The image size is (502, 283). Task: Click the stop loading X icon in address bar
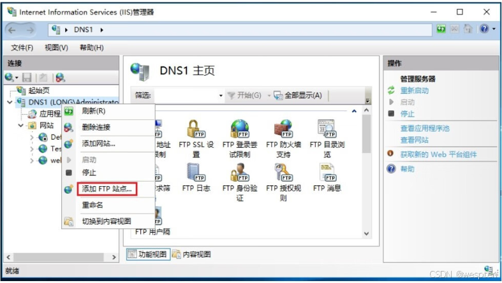tap(454, 29)
